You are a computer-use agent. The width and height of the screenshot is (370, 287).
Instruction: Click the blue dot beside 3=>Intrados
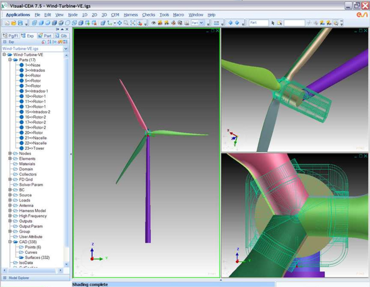[21, 70]
